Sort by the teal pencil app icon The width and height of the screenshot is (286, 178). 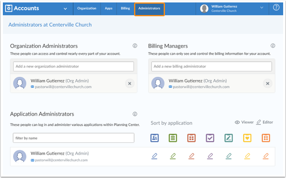coord(229,138)
